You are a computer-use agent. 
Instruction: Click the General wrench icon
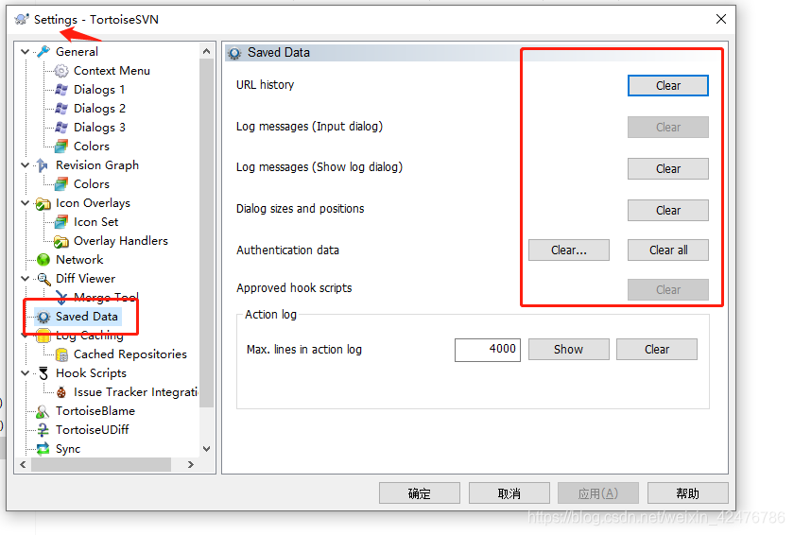click(44, 51)
